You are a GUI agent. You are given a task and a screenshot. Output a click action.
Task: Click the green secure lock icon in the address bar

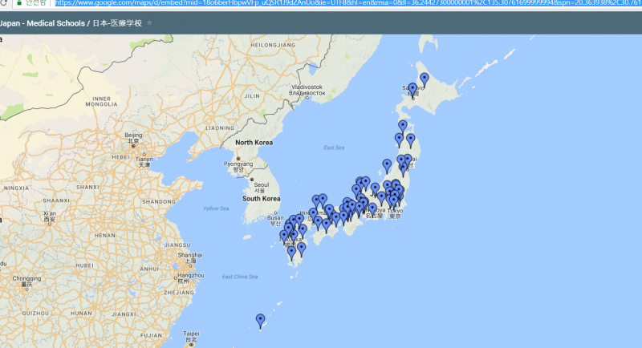pos(18,3)
